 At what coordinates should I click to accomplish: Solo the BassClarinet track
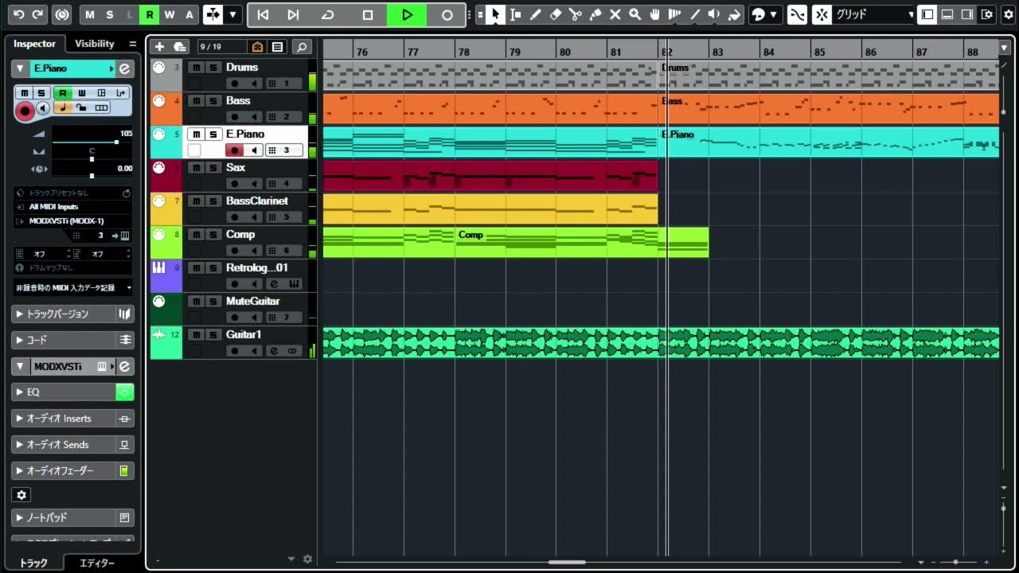[213, 201]
